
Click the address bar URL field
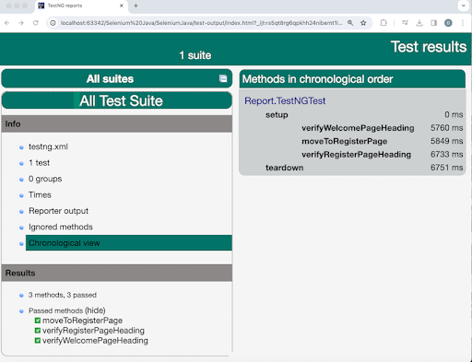point(201,23)
